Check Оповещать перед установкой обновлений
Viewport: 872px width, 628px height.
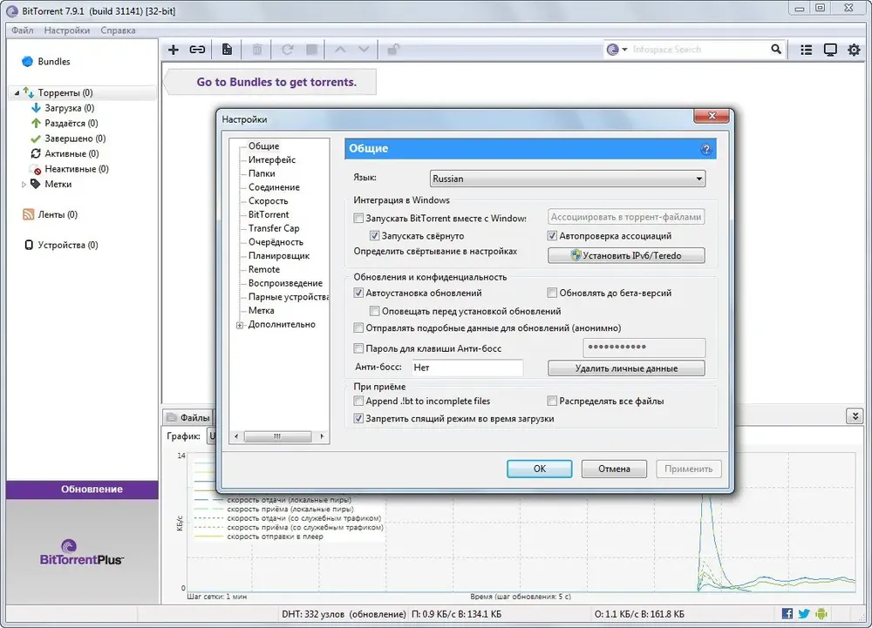click(375, 311)
